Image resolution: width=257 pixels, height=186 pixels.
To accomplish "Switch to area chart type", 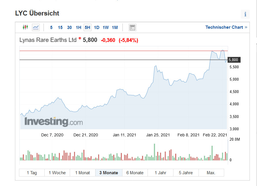I will [x=36, y=27].
